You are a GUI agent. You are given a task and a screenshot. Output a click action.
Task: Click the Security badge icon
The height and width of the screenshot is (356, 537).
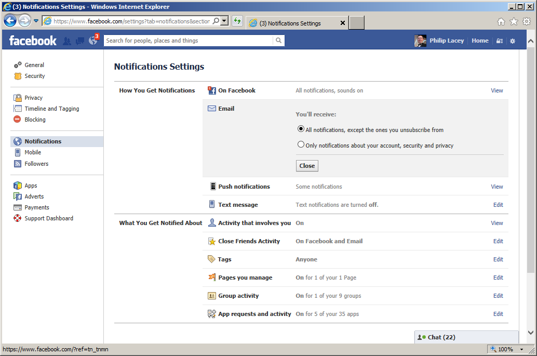point(18,76)
